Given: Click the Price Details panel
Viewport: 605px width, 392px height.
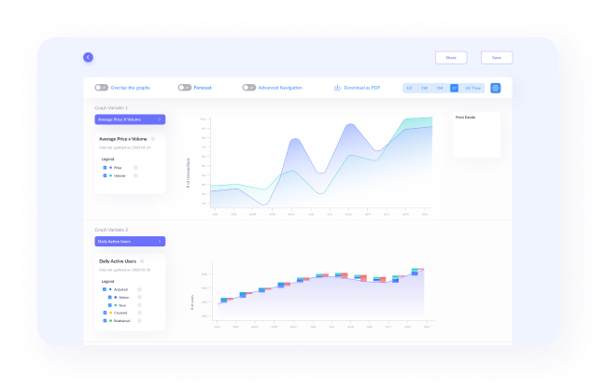Looking at the screenshot, I should (x=476, y=134).
